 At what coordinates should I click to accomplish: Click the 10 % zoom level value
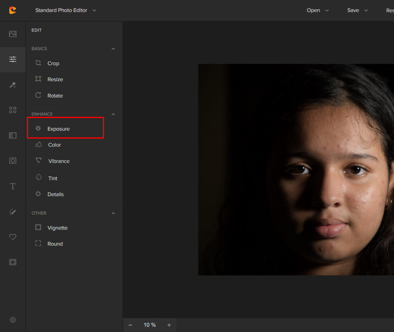(x=150, y=325)
